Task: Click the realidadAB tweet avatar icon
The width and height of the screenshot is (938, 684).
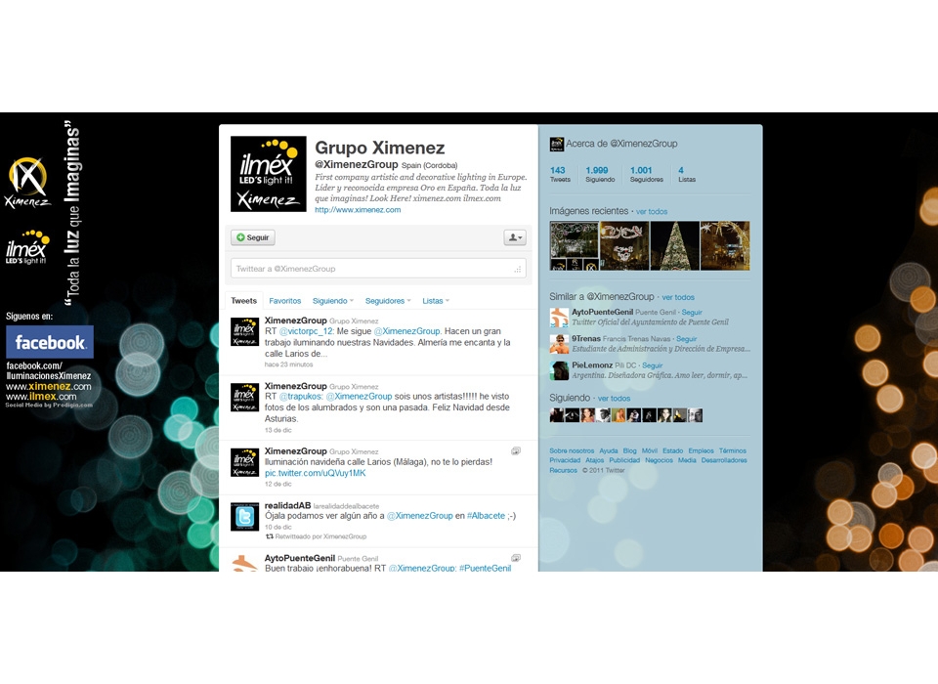Action: pyautogui.click(x=244, y=517)
